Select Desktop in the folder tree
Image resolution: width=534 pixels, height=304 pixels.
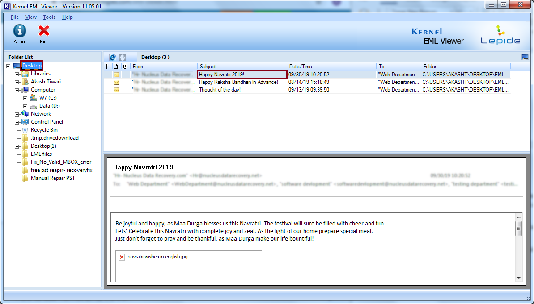pyautogui.click(x=32, y=66)
